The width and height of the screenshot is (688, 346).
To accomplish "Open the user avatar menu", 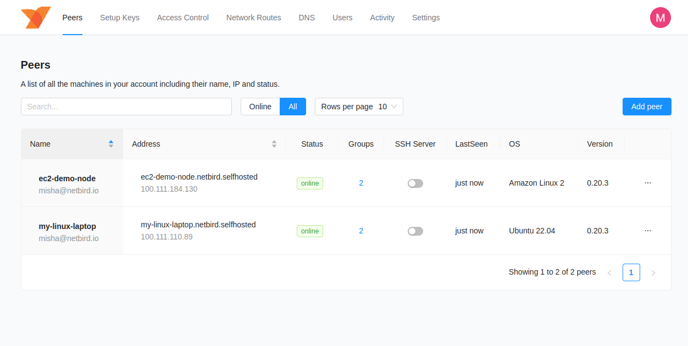I will pyautogui.click(x=660, y=18).
